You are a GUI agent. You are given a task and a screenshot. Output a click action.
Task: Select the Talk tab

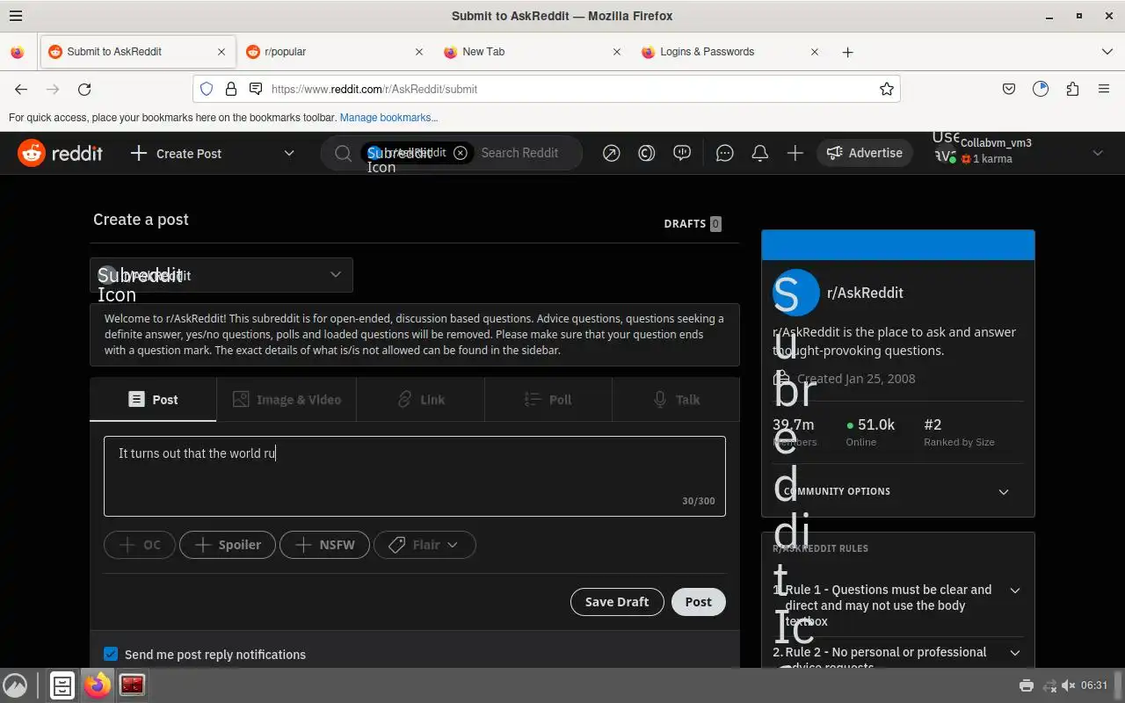tap(676, 399)
